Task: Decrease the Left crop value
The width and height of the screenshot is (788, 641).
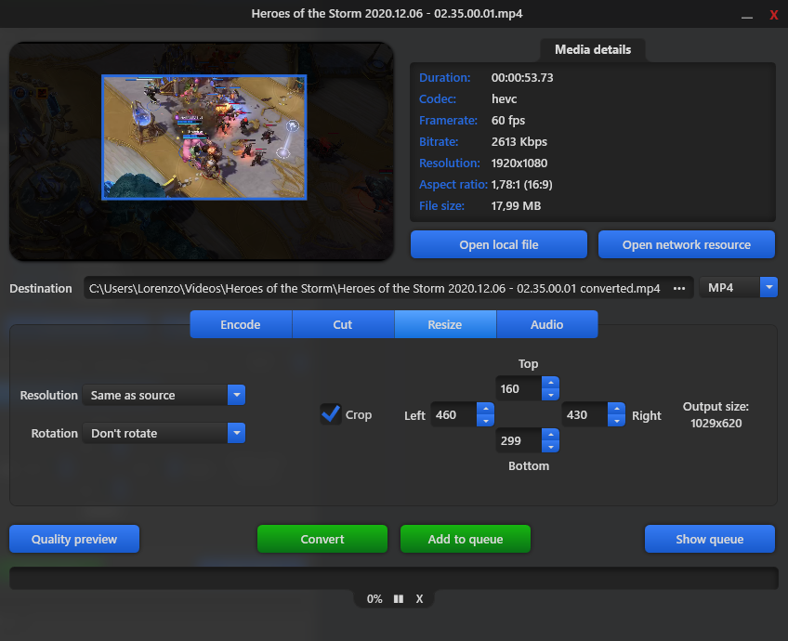Action: (485, 421)
